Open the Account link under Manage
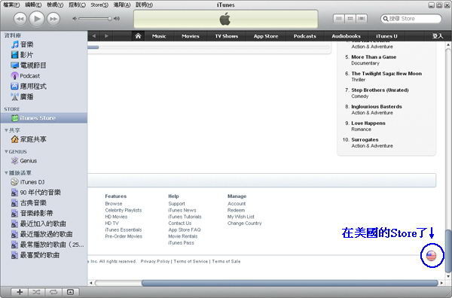This screenshot has width=452, height=298. (x=237, y=204)
